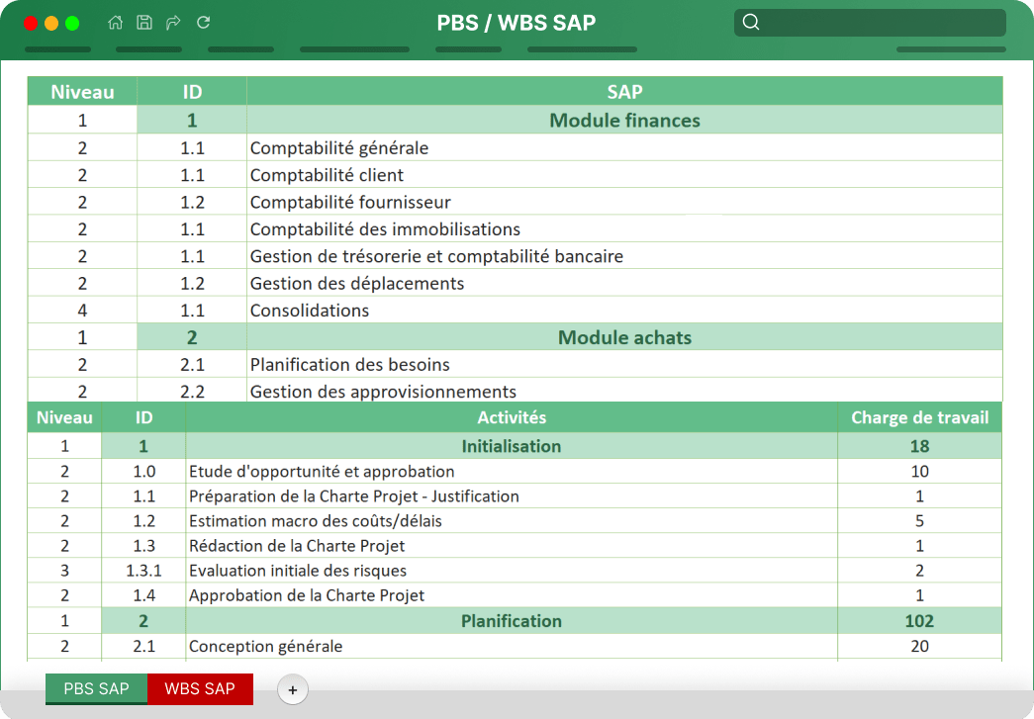Click the yellow minimize window button
Viewport: 1034px width, 719px height.
pyautogui.click(x=51, y=23)
